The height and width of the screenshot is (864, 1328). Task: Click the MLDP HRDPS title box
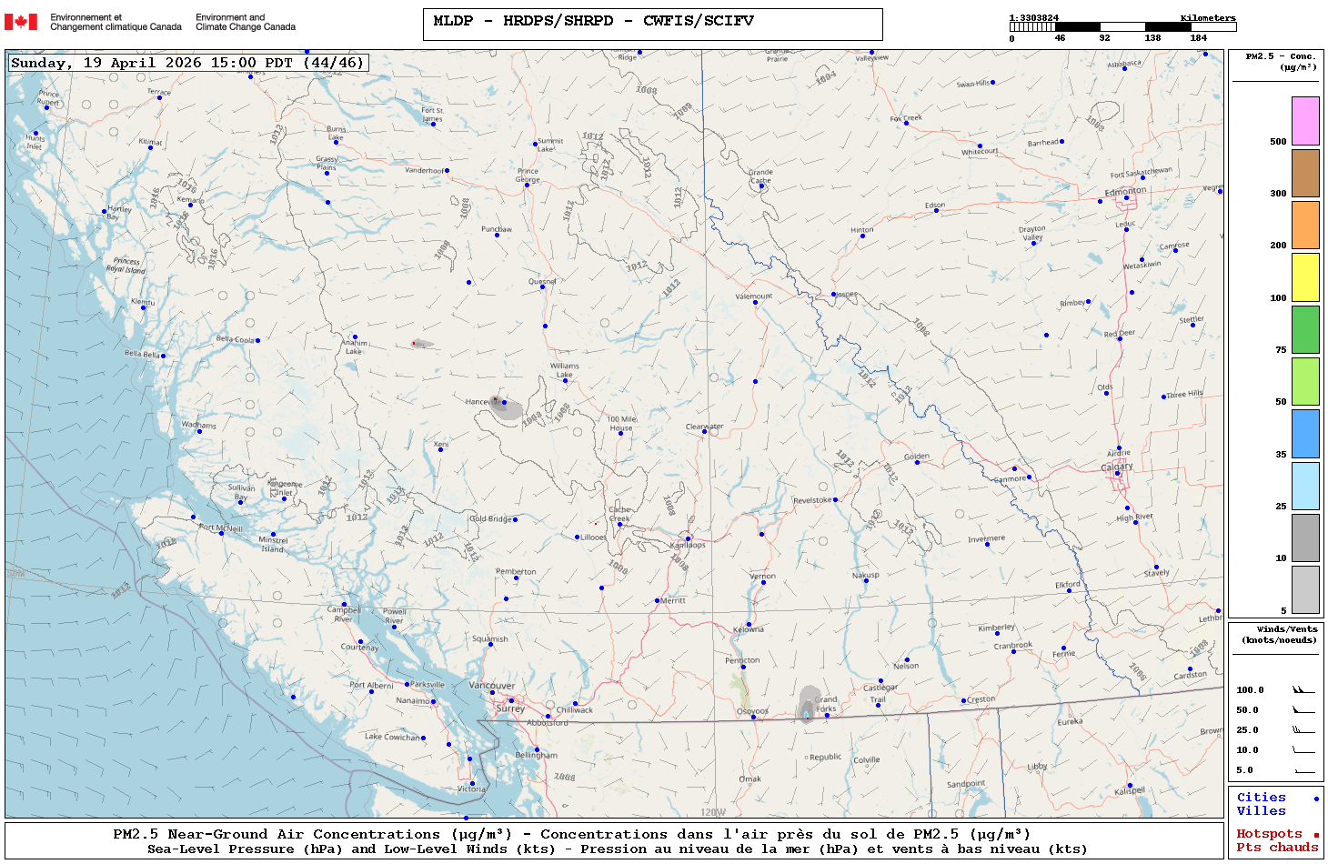[652, 25]
